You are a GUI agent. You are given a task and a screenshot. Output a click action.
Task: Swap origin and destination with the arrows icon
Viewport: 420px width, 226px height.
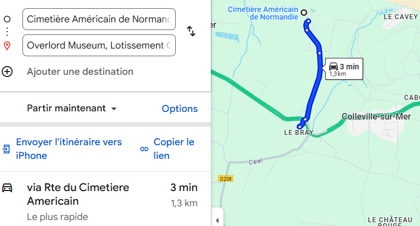(191, 31)
